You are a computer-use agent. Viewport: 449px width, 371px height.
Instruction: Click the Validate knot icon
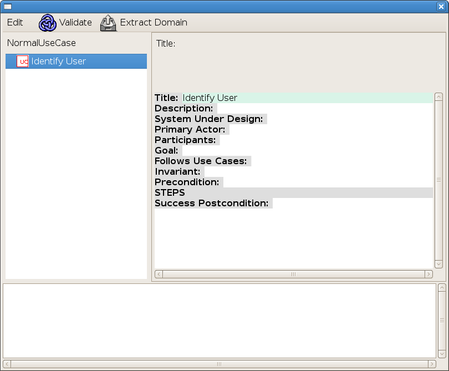pyautogui.click(x=48, y=23)
